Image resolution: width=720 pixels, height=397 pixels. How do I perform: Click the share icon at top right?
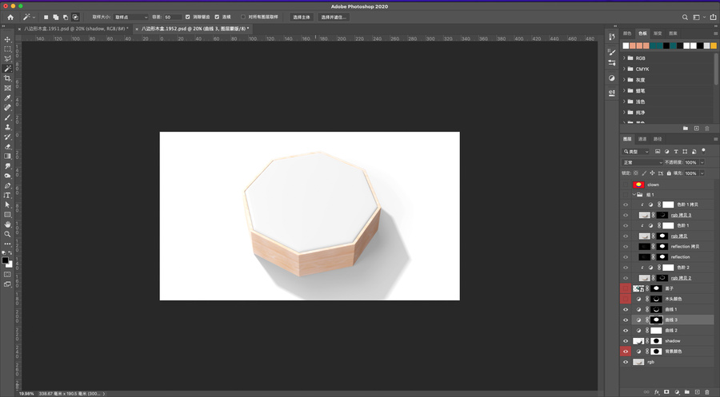[x=713, y=17]
